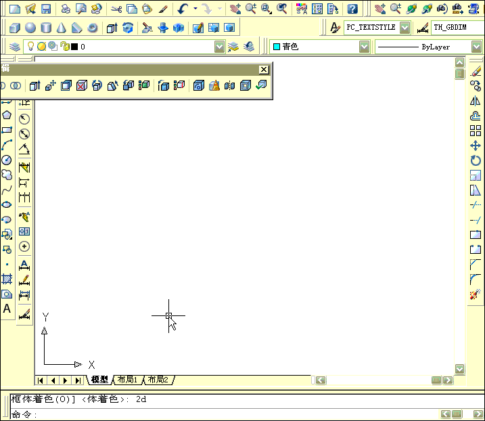Select the Cylinder solid tool
Screen dimensions: 485x421
tap(46, 28)
